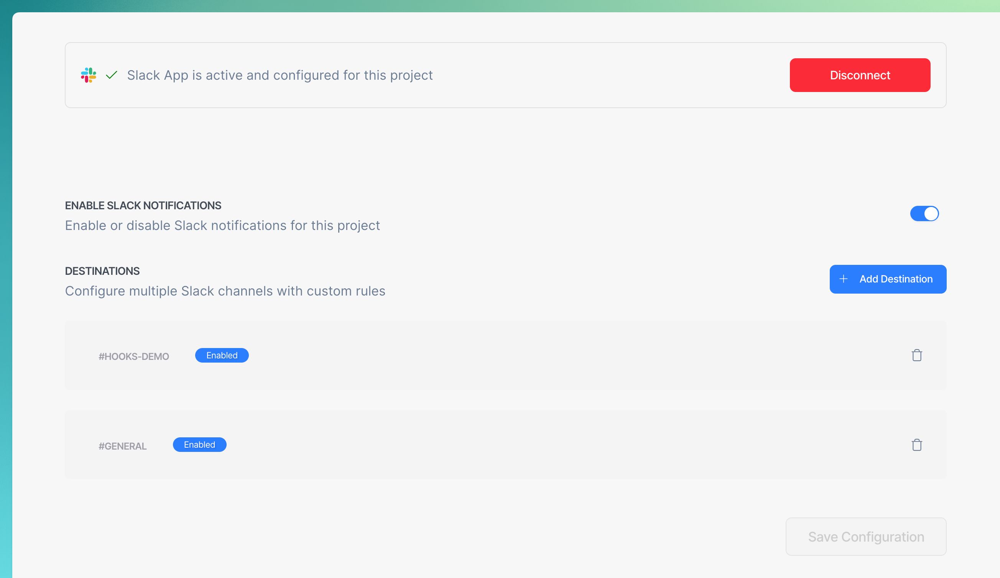
Task: Click the 'Enable or disable Slack notifications' description
Action: 222,225
